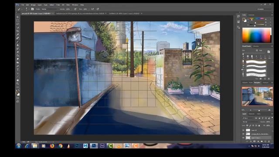The image size is (279, 157).
Task: Select the Eraser tool
Action: (x=17, y=52)
